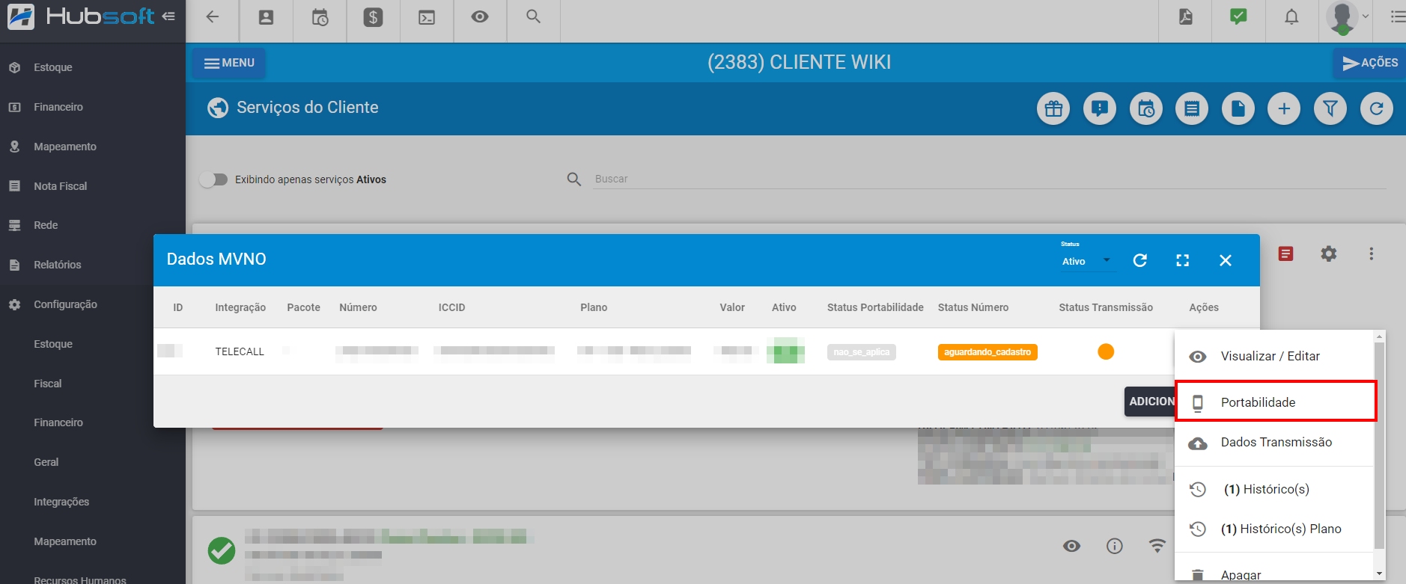Click the eye icon on lower service card
The image size is (1406, 584).
[1072, 546]
